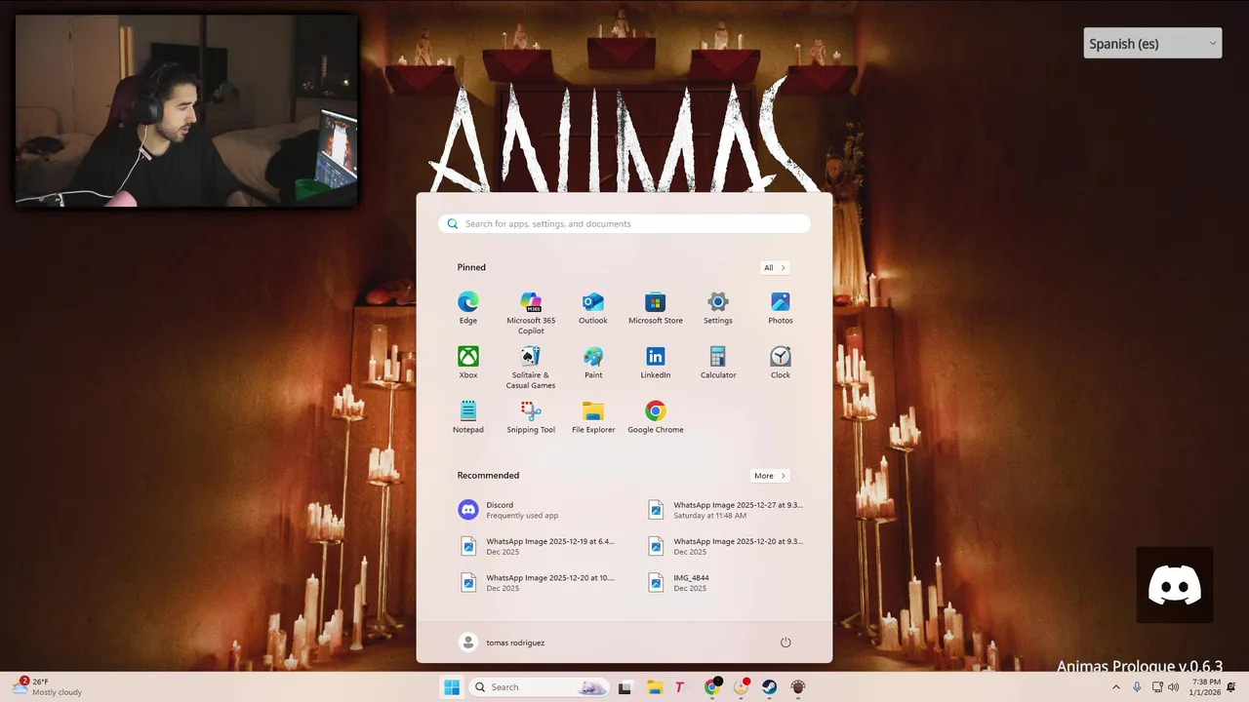Open Microsoft Store from Start menu

[x=656, y=307]
